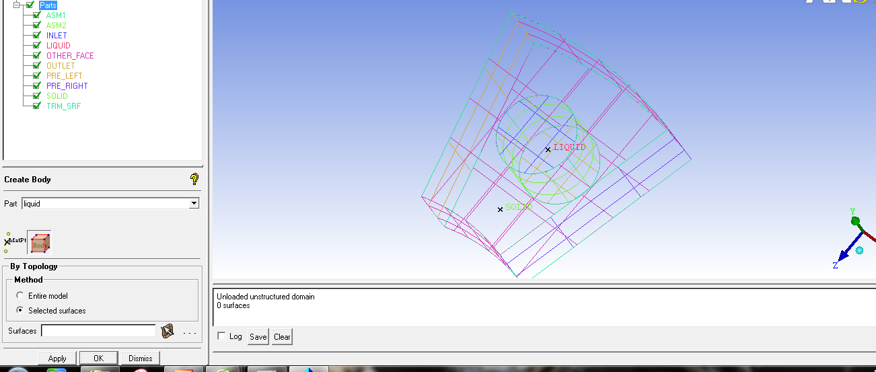The width and height of the screenshot is (876, 372).
Task: Open the Create Body help icon
Action: (x=194, y=179)
